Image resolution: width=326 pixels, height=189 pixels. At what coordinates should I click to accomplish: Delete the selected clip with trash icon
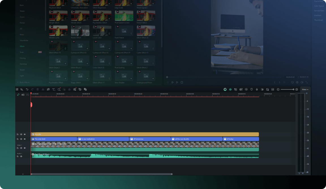point(38,90)
